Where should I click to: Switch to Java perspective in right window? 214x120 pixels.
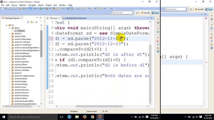click(209, 9)
